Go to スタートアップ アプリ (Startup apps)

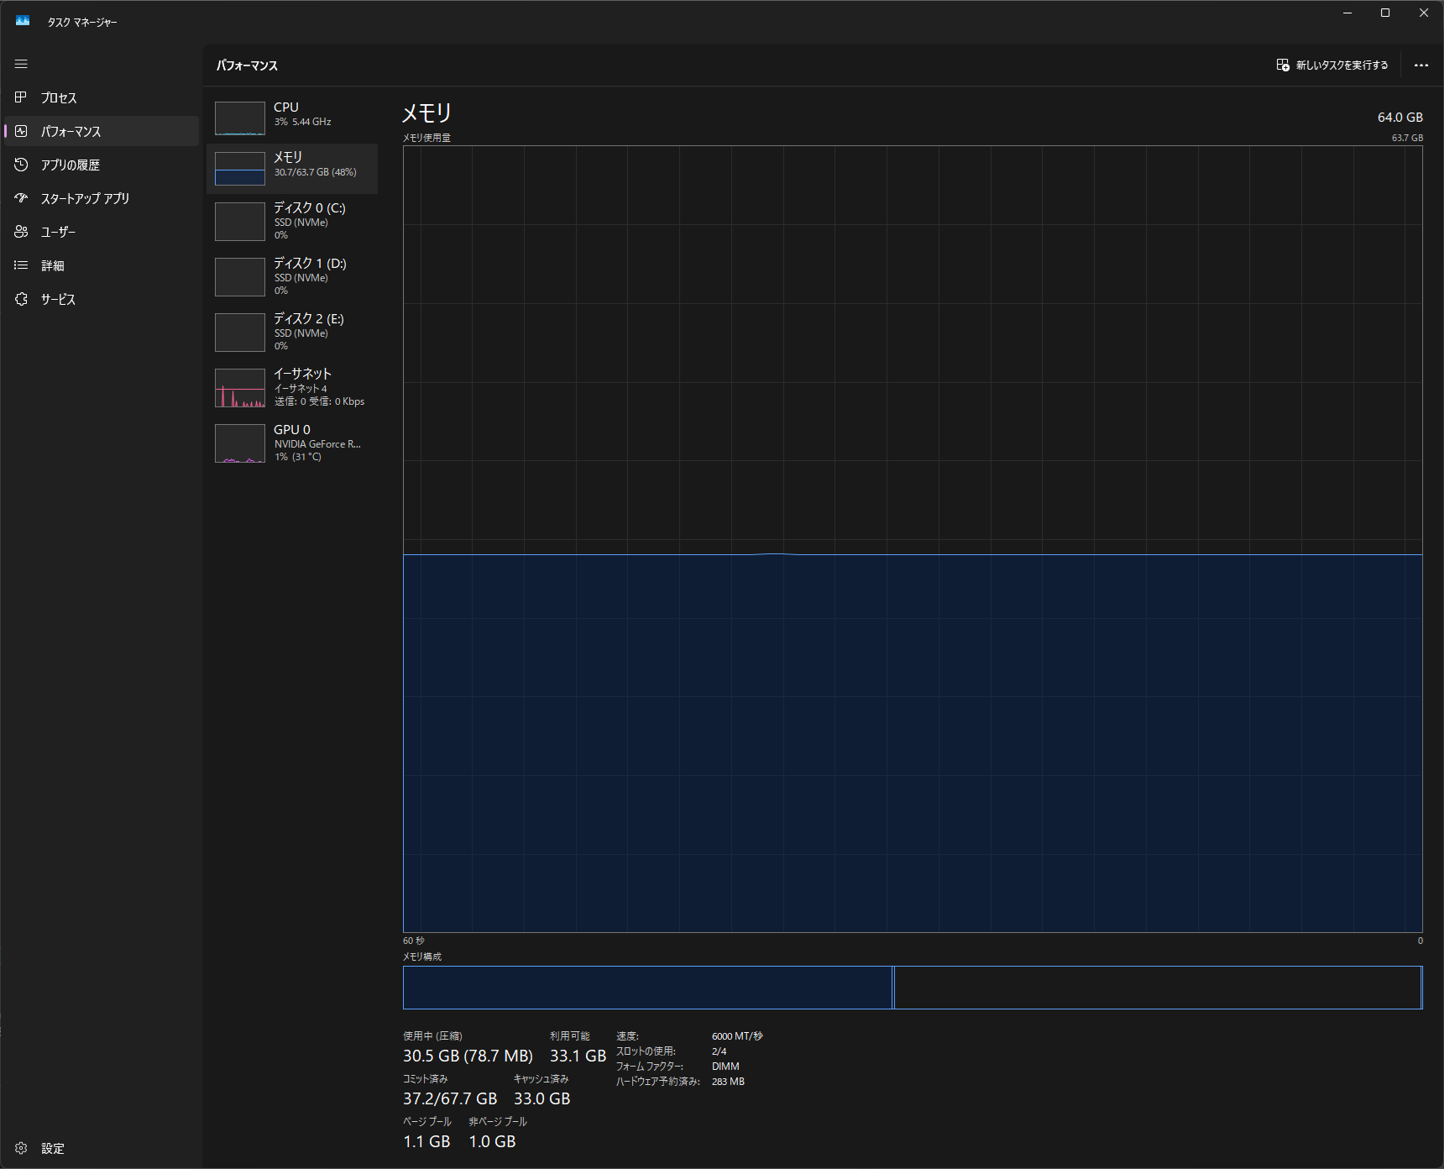pos(85,198)
